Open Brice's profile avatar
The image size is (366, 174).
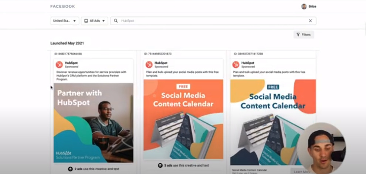tap(304, 7)
